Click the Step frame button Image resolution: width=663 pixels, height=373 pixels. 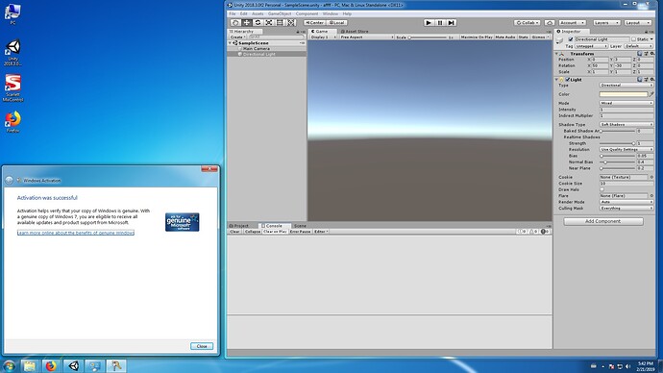tap(452, 22)
